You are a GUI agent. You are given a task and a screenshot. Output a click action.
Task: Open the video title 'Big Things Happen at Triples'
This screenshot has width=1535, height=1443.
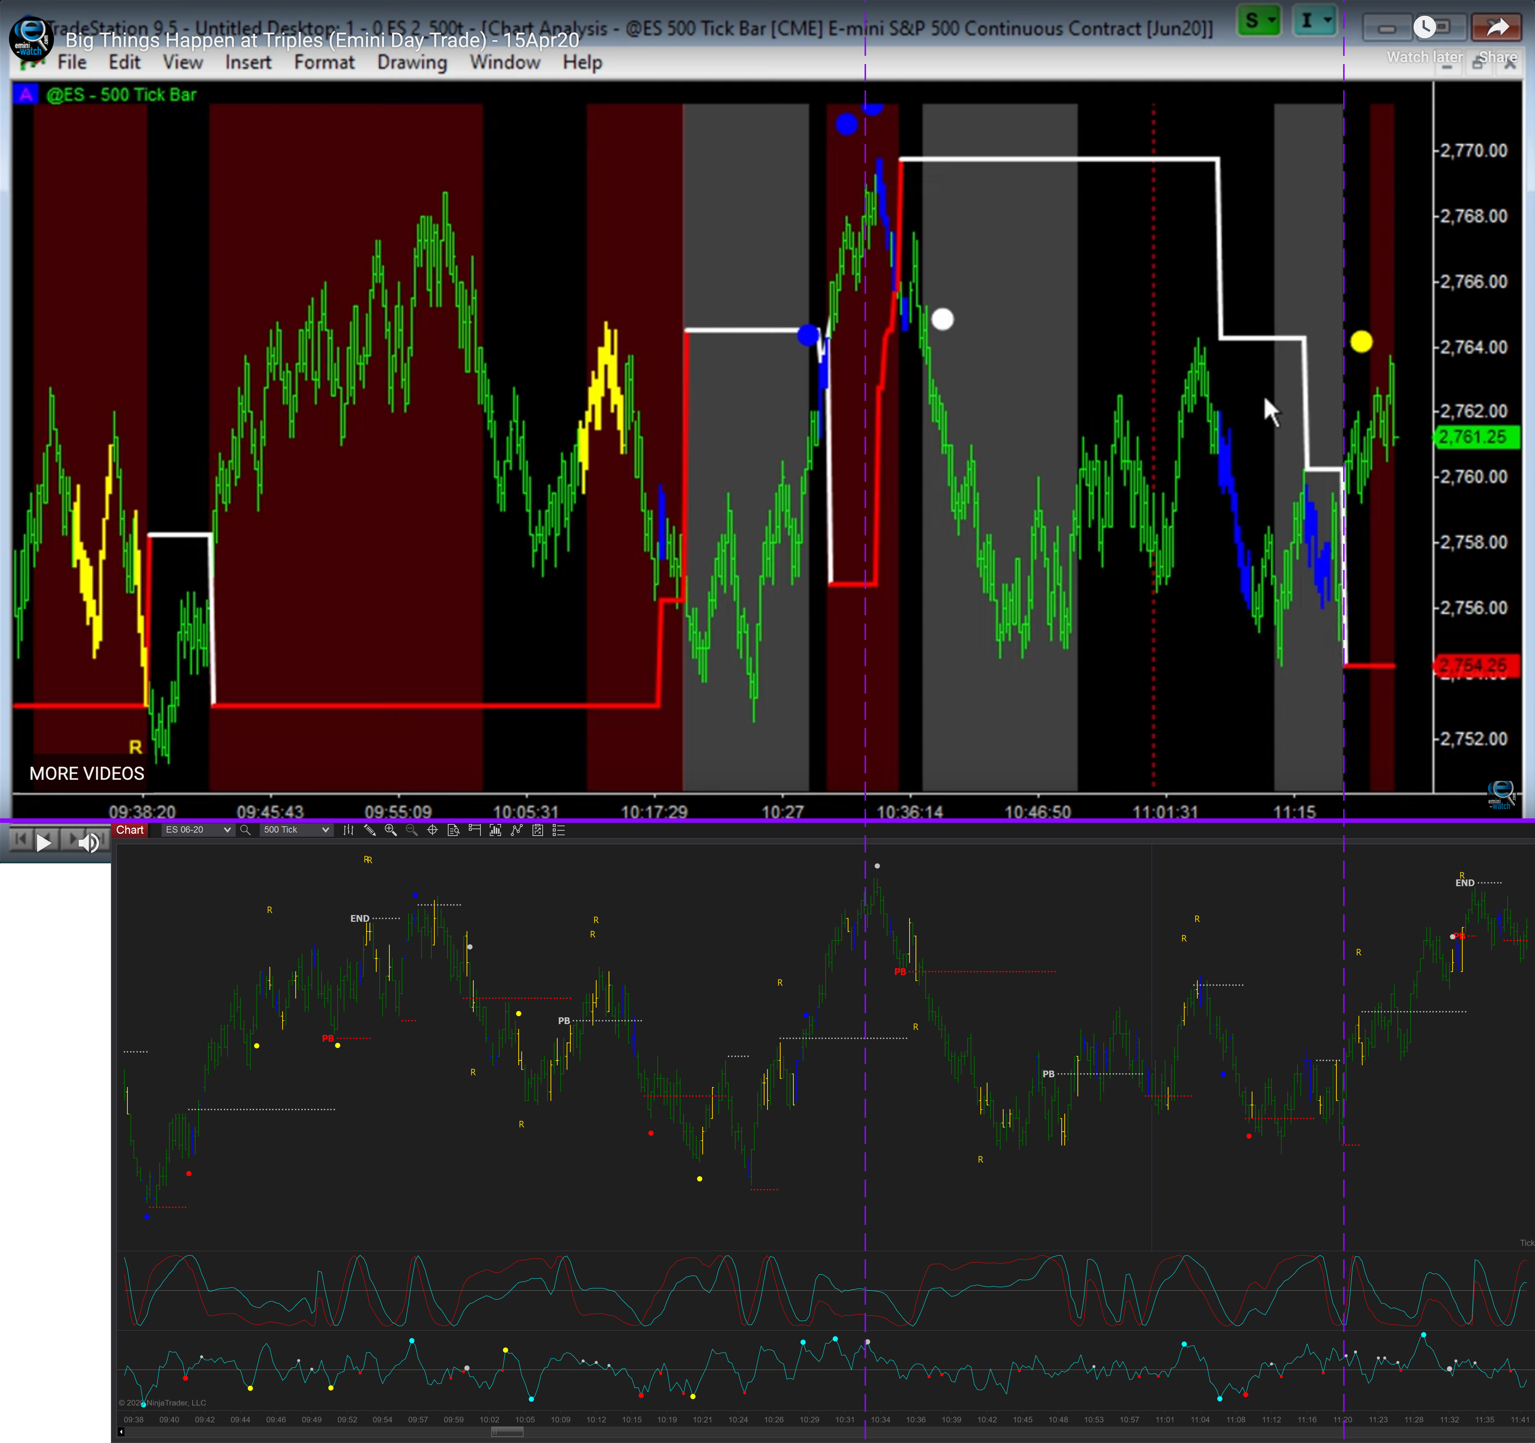click(322, 40)
